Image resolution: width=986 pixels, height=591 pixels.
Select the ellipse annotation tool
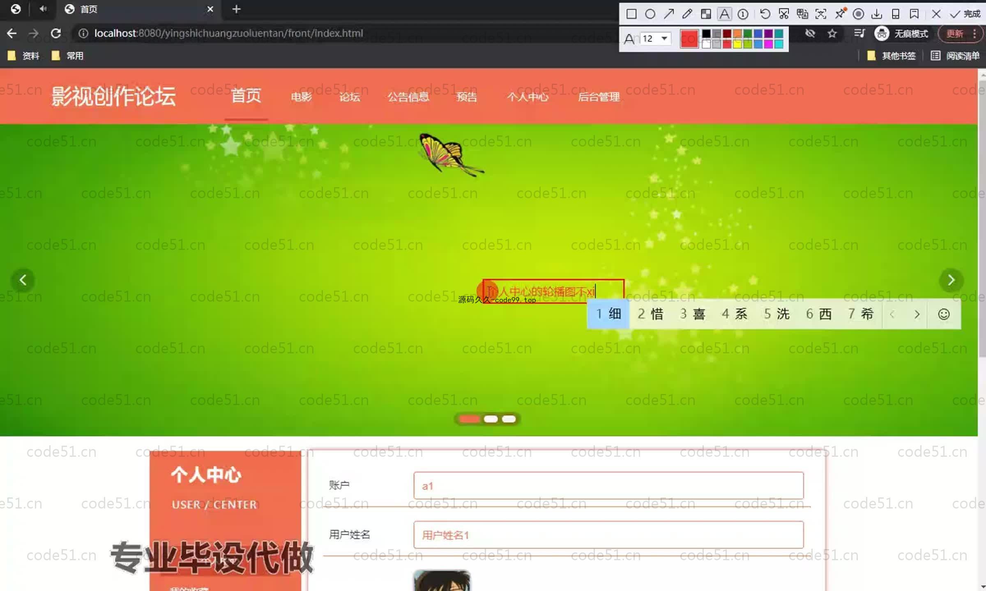click(650, 14)
